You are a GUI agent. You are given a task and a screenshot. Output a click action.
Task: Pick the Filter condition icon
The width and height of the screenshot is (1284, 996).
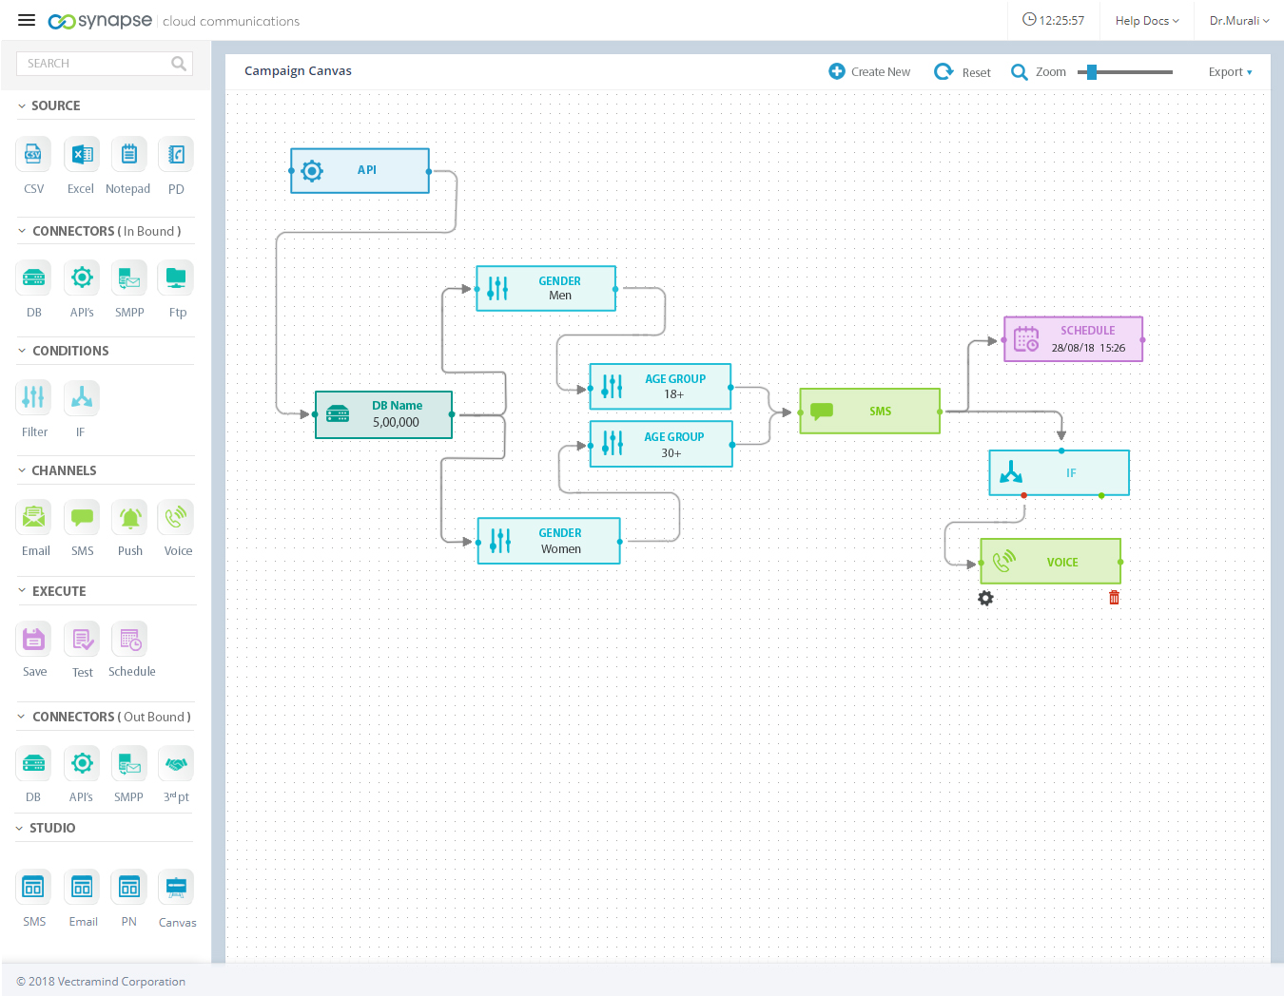coord(33,398)
